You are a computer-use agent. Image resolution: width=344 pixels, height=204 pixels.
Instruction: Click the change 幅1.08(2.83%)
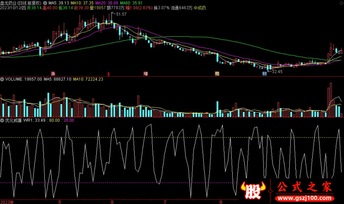(139, 8)
